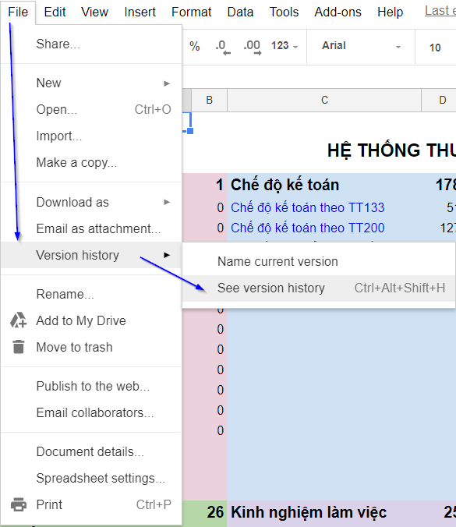The width and height of the screenshot is (456, 527).
Task: Click Decrease decimal places icon
Action: pyautogui.click(x=223, y=47)
